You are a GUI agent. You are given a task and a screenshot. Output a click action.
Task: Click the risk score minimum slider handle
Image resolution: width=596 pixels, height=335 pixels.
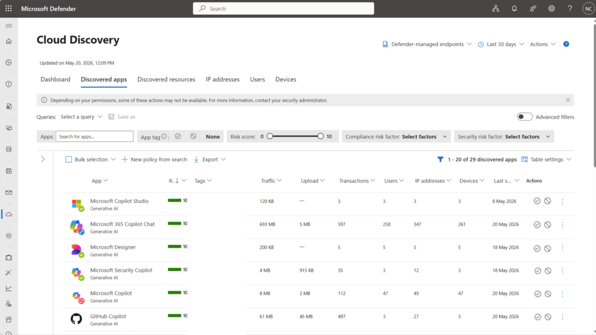pyautogui.click(x=269, y=136)
